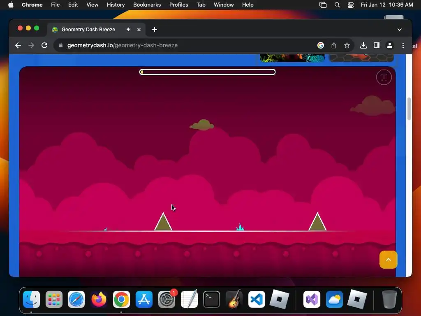Screen dimensions: 421x316
Task: Open the Window menu
Action: click(x=224, y=5)
